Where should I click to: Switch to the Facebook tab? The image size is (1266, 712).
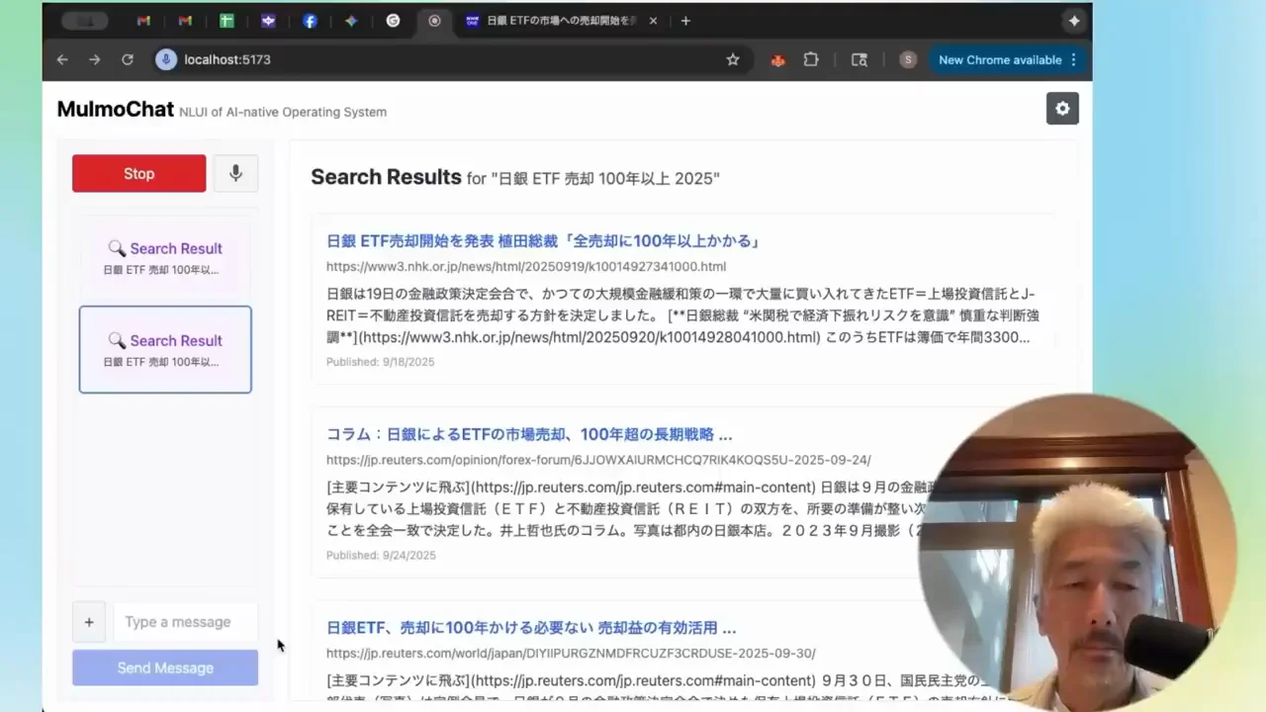tap(310, 21)
